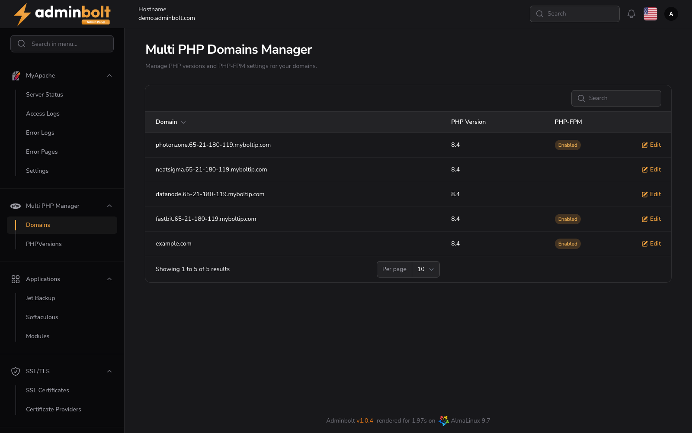This screenshot has width=692, height=433.
Task: Open Error Pages menu item
Action: point(42,152)
